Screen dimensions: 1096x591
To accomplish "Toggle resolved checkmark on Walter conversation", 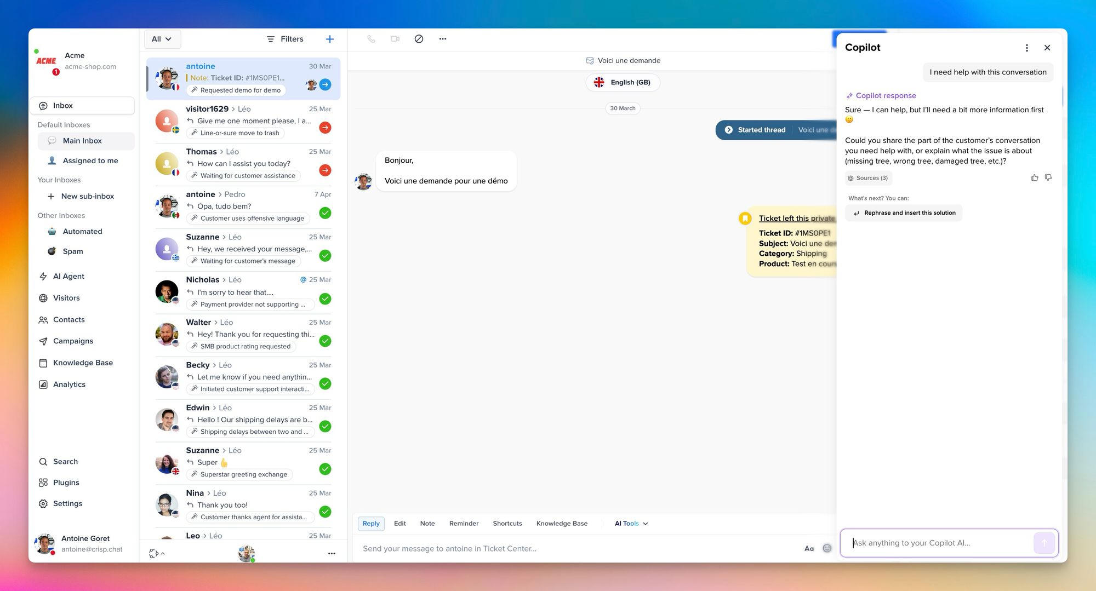I will (325, 341).
